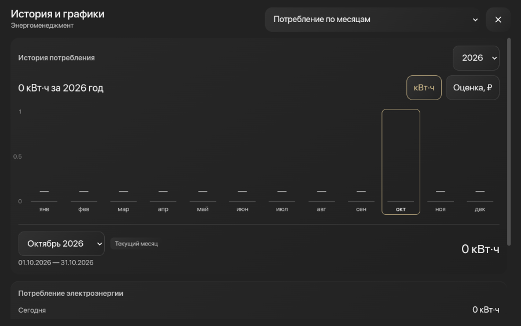This screenshot has height=326, width=521.
Task: Open the Потребление по месяцам dropdown
Action: (373, 20)
